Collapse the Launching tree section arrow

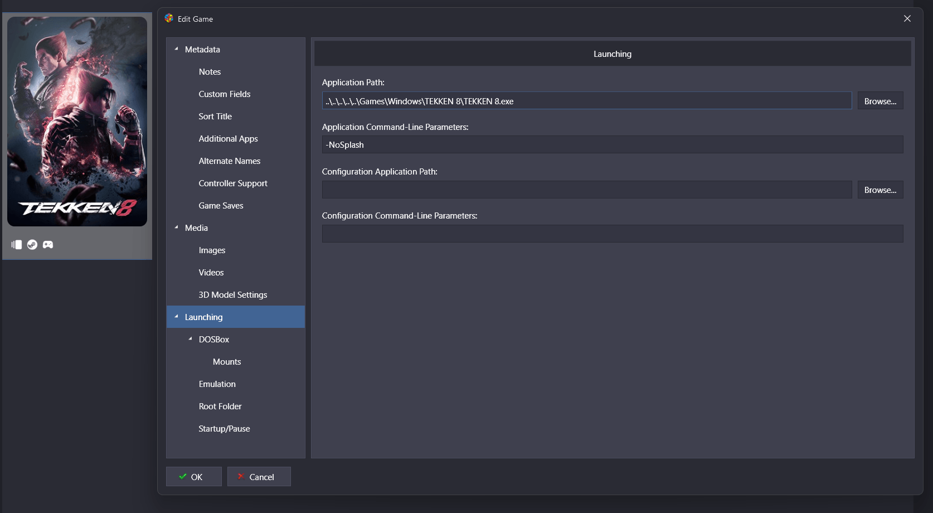[176, 317]
